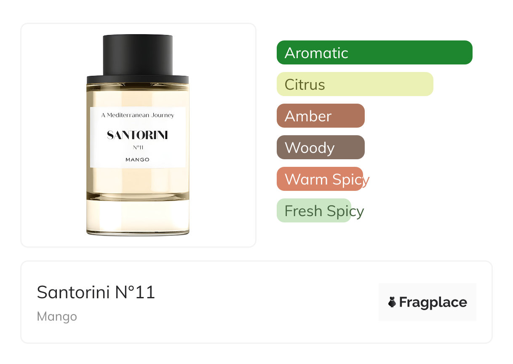Viewport: 513px width, 364px height.
Task: Click the black bottle cap
Action: tap(138, 55)
